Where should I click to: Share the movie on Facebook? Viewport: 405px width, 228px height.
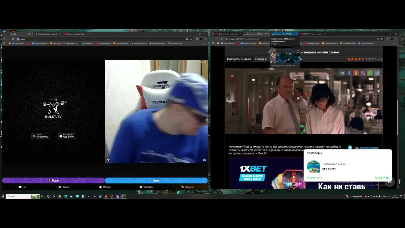[x=349, y=73]
